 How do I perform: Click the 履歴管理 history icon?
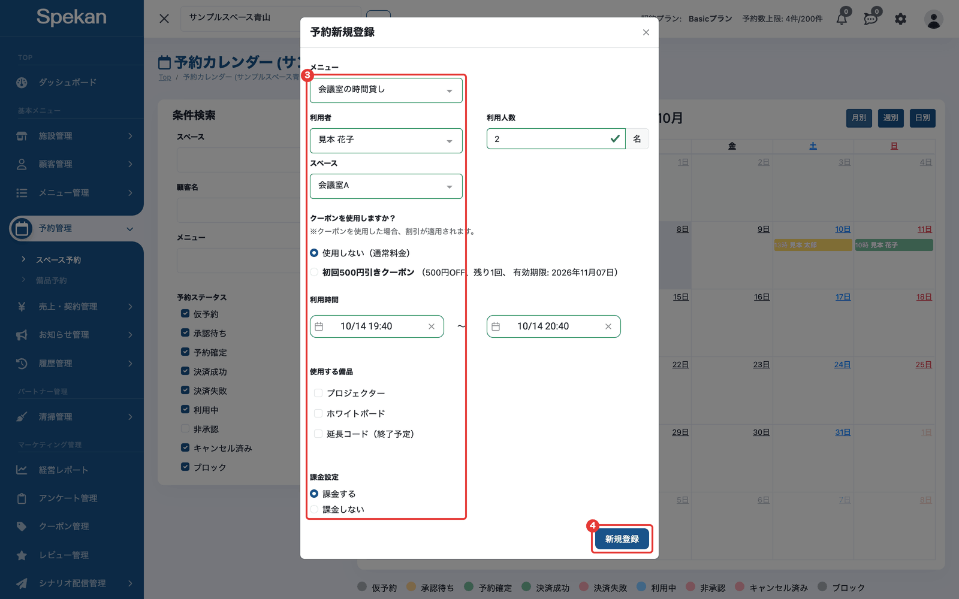point(22,364)
